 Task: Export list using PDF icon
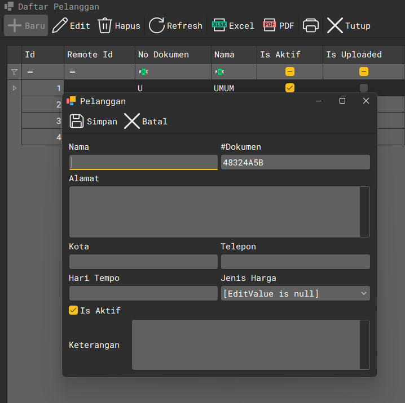(x=270, y=25)
